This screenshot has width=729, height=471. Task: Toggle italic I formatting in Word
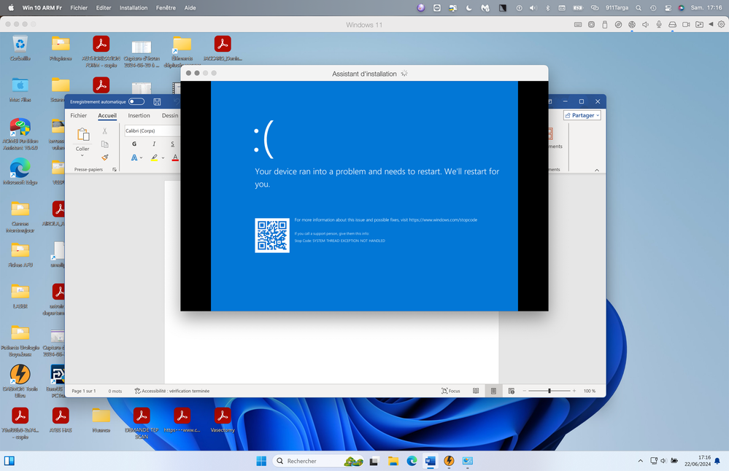click(154, 144)
